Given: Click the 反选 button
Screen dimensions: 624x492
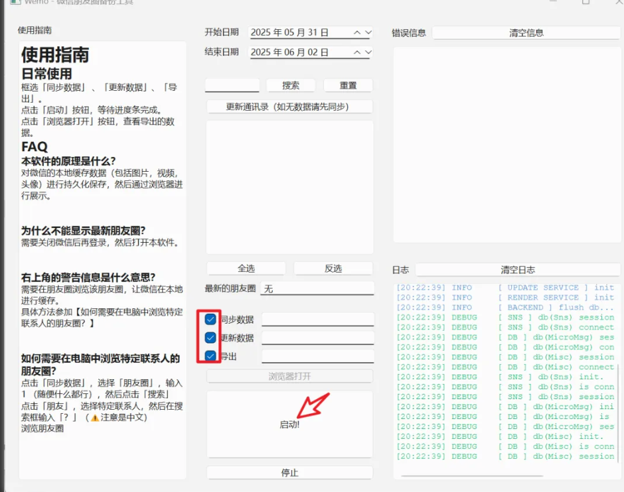Looking at the screenshot, I should [333, 269].
